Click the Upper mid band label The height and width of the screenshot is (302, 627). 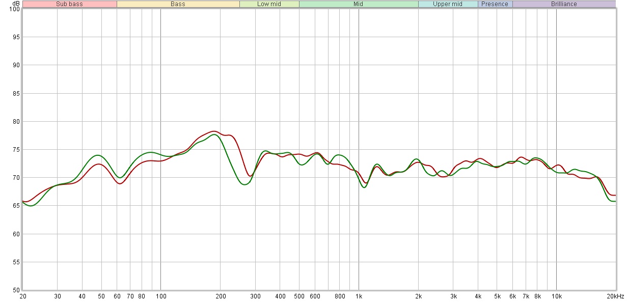click(448, 4)
